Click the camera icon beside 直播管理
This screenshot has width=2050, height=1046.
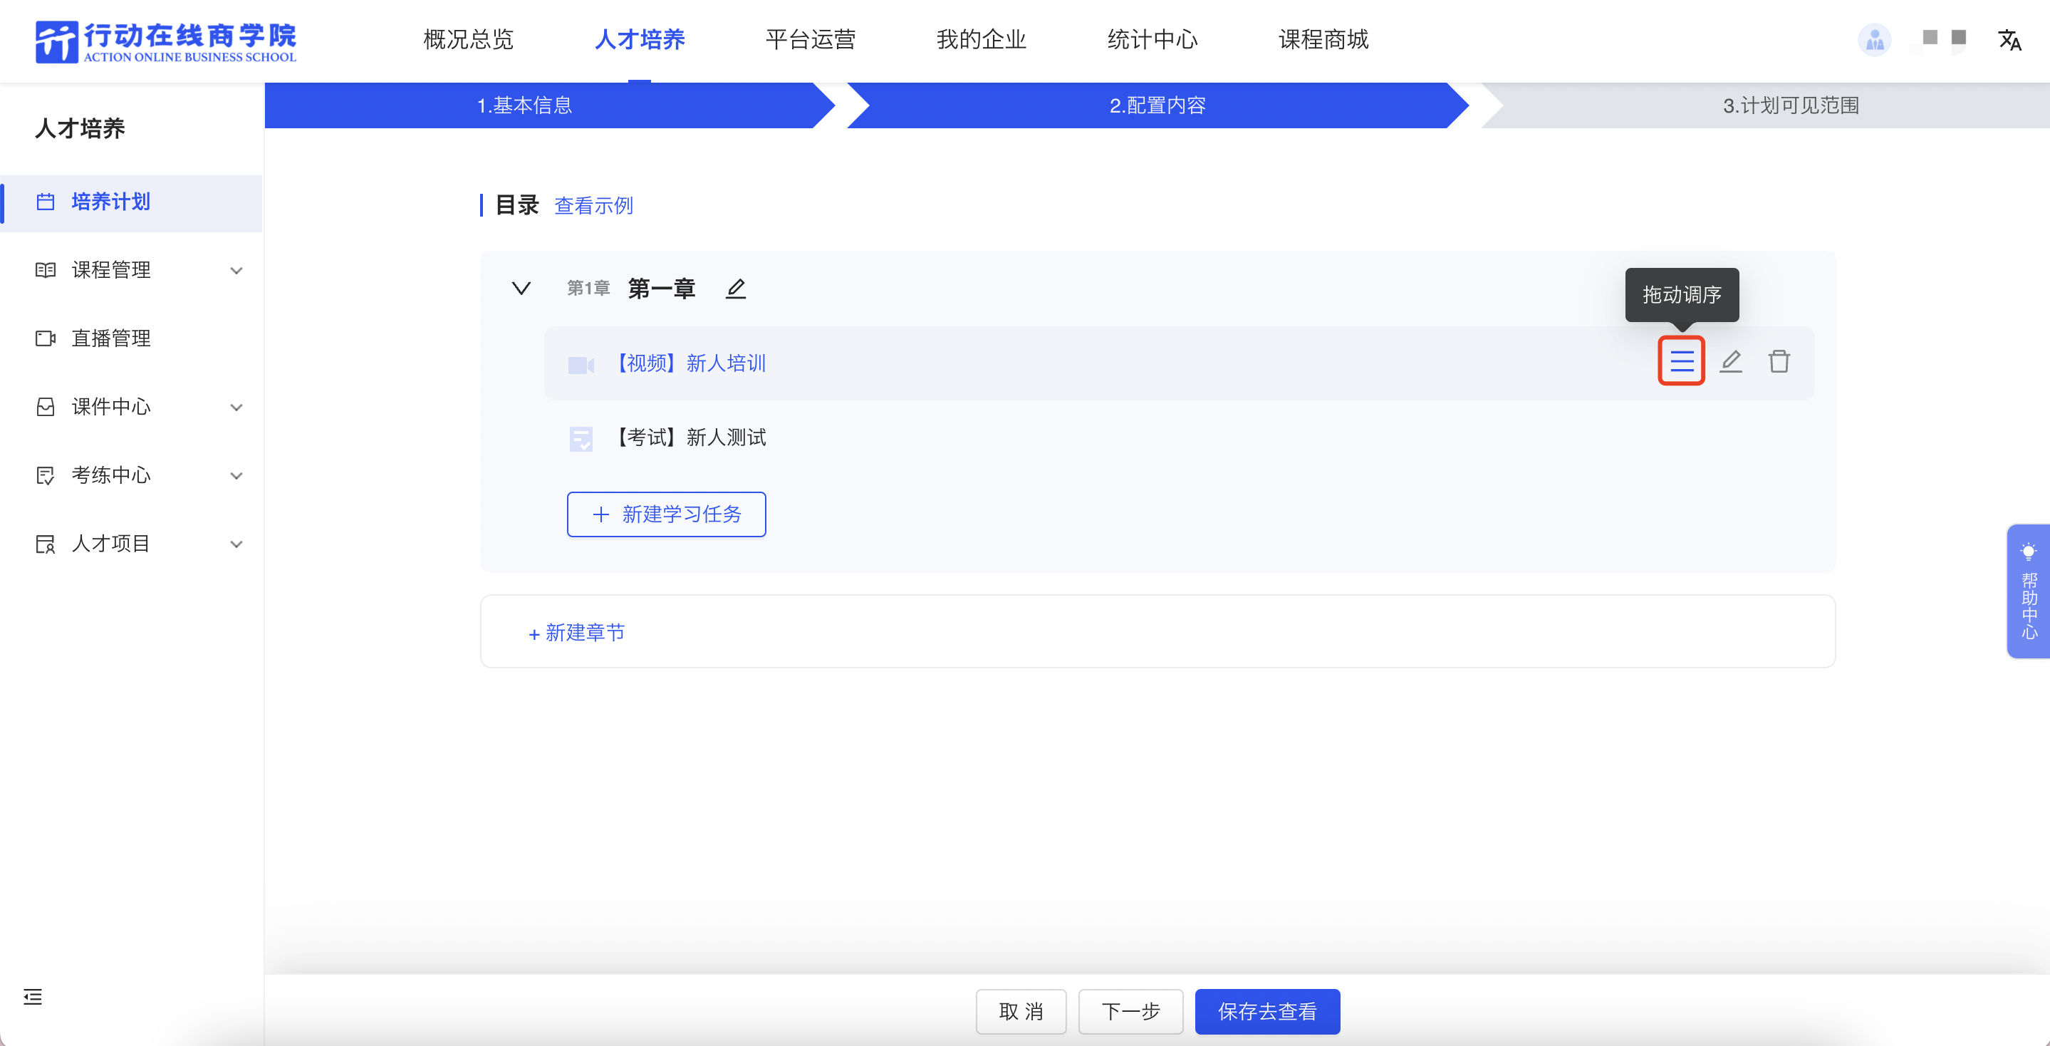(46, 338)
